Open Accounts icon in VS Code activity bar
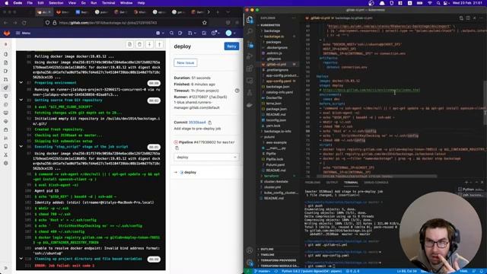The height and width of the screenshot is (274, 487). pos(250,250)
